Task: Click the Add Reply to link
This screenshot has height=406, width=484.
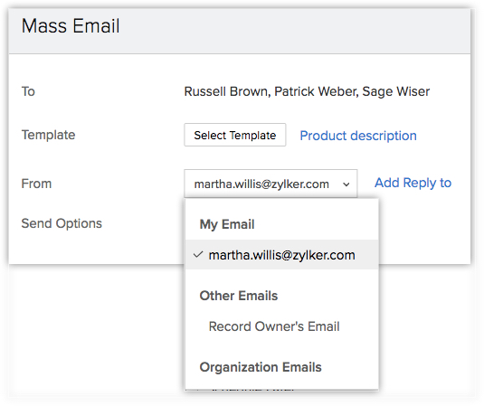Action: 413,183
